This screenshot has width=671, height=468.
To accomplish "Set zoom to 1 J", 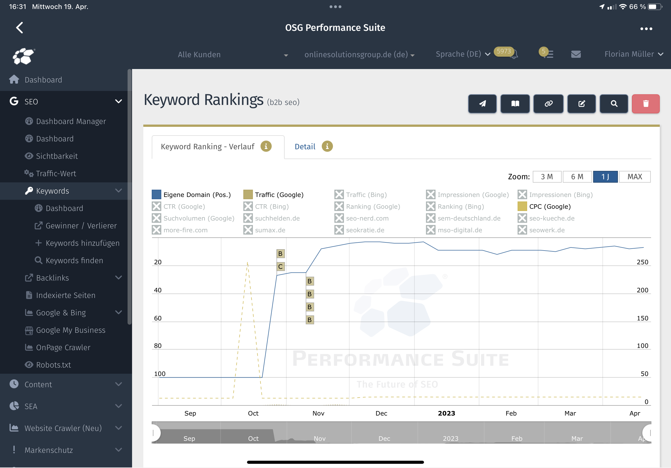I will (x=605, y=176).
